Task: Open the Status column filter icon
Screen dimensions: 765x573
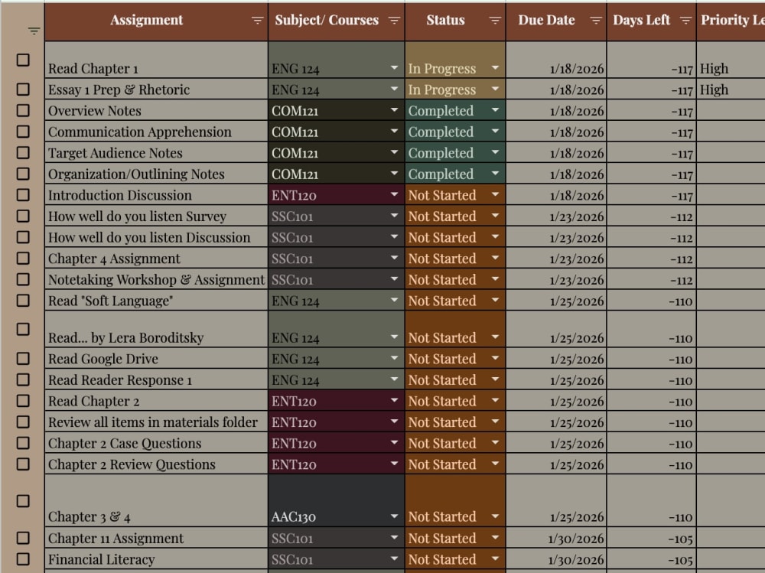Action: point(495,20)
